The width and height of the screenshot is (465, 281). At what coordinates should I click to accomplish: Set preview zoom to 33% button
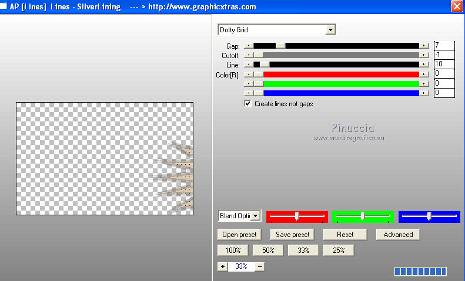click(x=303, y=250)
